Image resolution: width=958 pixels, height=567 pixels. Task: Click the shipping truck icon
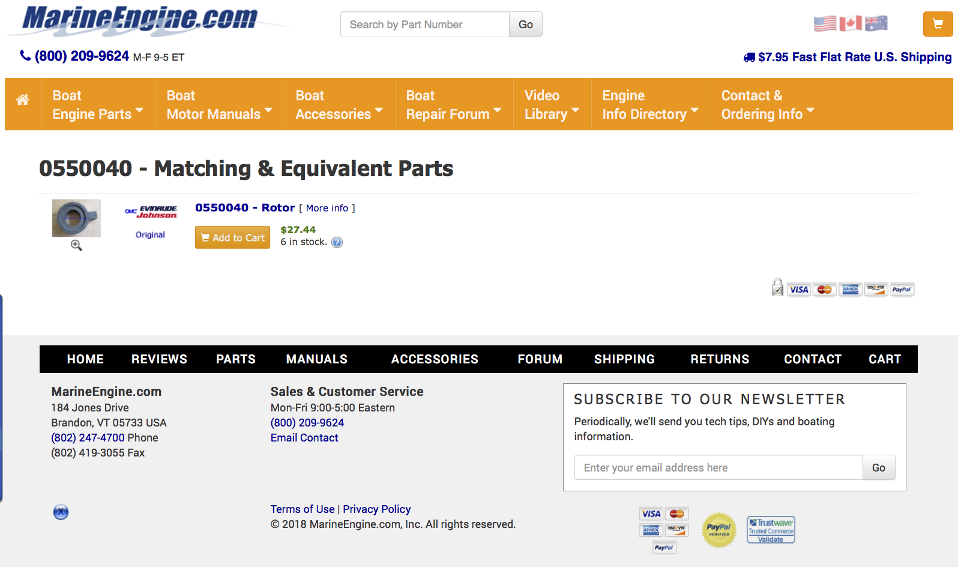[749, 58]
